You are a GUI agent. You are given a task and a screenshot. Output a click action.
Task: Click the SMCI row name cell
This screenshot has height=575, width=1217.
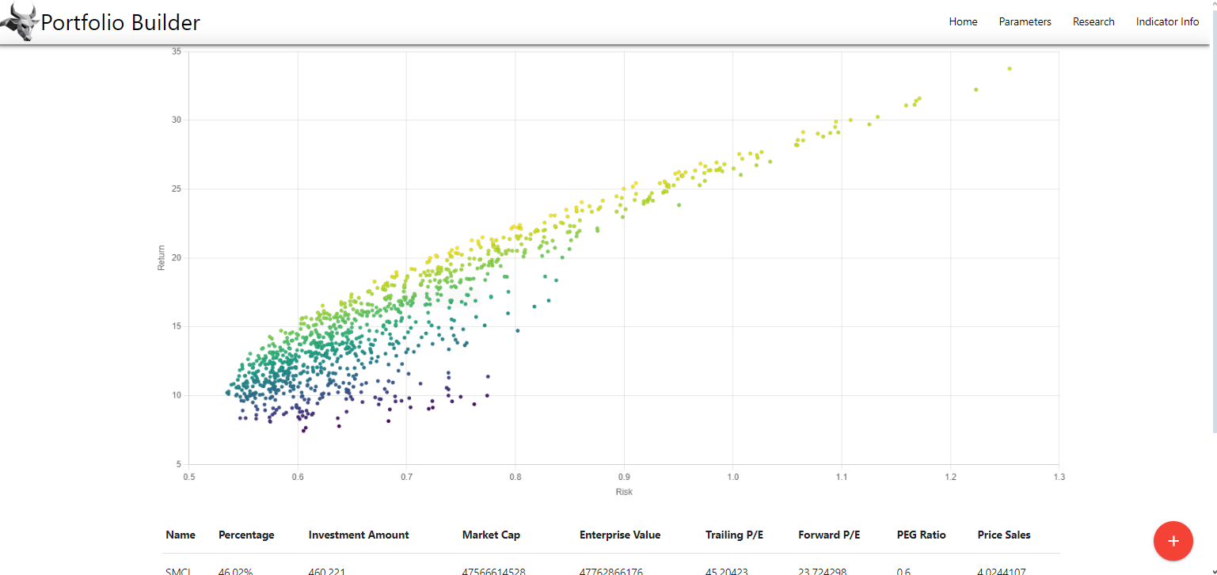(173, 570)
